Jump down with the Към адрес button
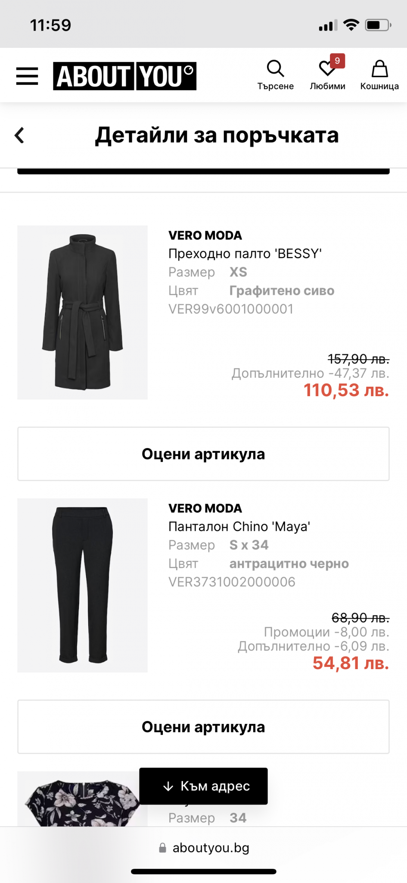The height and width of the screenshot is (883, 407). point(203,786)
